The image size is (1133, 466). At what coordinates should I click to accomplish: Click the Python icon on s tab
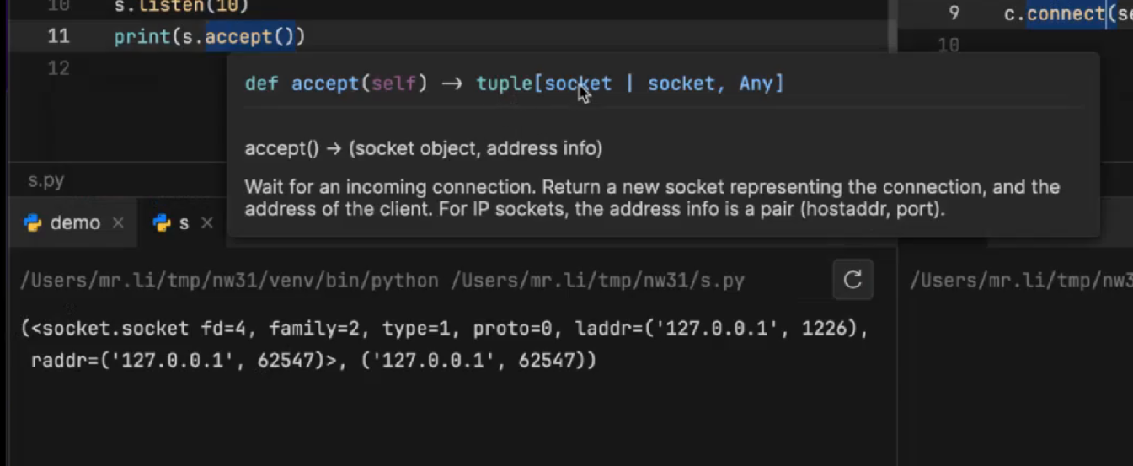tap(162, 223)
